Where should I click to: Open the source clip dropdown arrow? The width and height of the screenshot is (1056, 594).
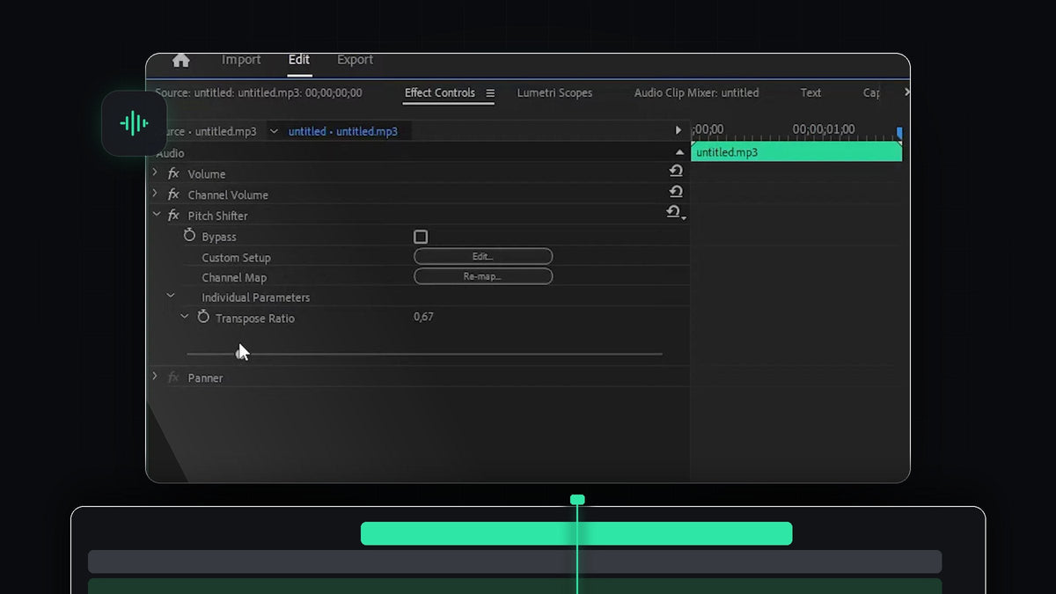click(x=274, y=131)
